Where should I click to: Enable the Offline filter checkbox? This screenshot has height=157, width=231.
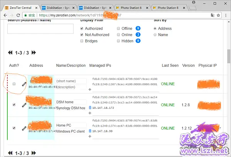118,28
